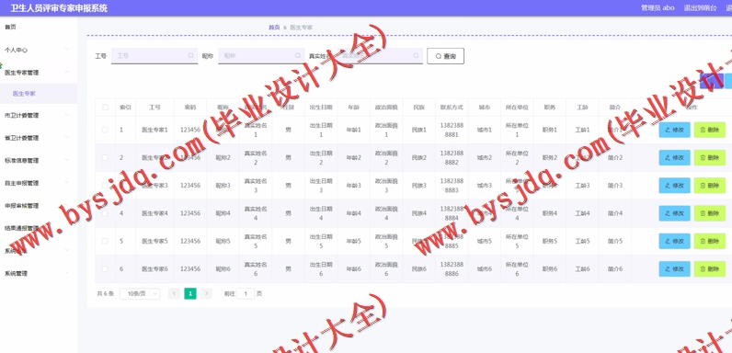The image size is (732, 353).
Task: Click the 管理员 abo account label
Action: click(x=658, y=8)
